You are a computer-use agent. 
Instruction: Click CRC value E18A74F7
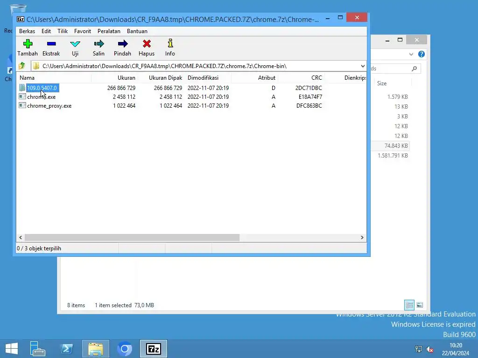(310, 97)
